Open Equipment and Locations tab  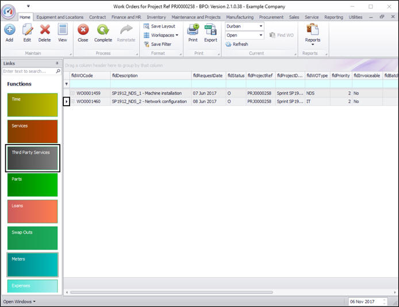click(x=60, y=17)
